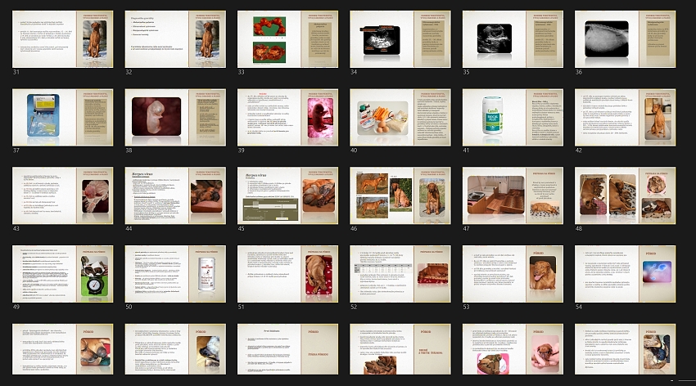
Task: Click slide 34 ultrasound thumbnail
Action: point(400,38)
